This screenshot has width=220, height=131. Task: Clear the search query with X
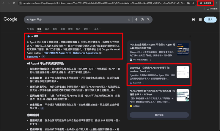(x=129, y=20)
